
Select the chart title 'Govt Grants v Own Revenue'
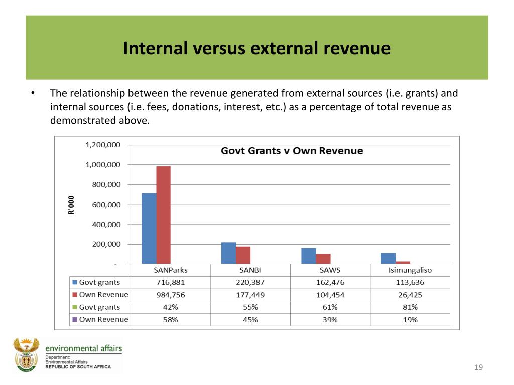(x=292, y=151)
